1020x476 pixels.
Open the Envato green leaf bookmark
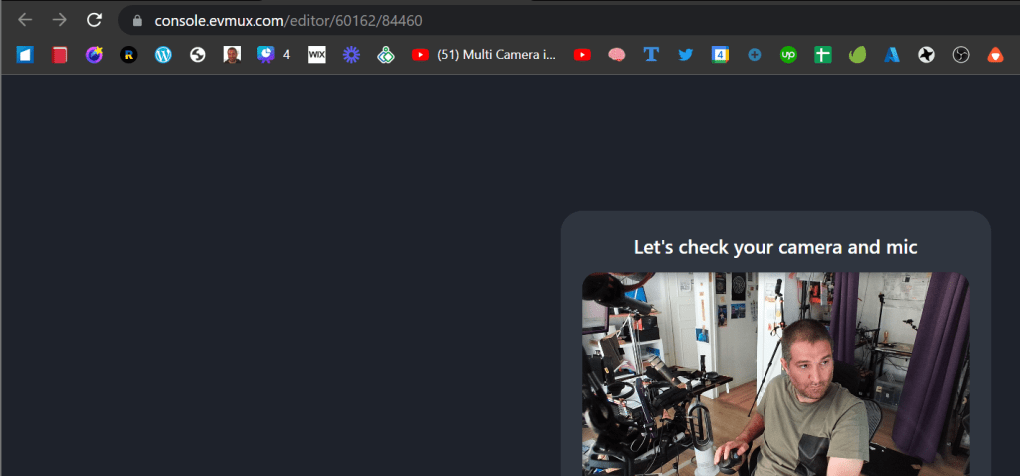click(857, 55)
